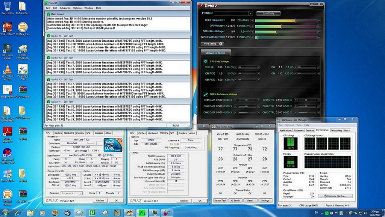385x217 pixels.
Task: Open the Video Card Stability Test shortcut
Action: 8,156
